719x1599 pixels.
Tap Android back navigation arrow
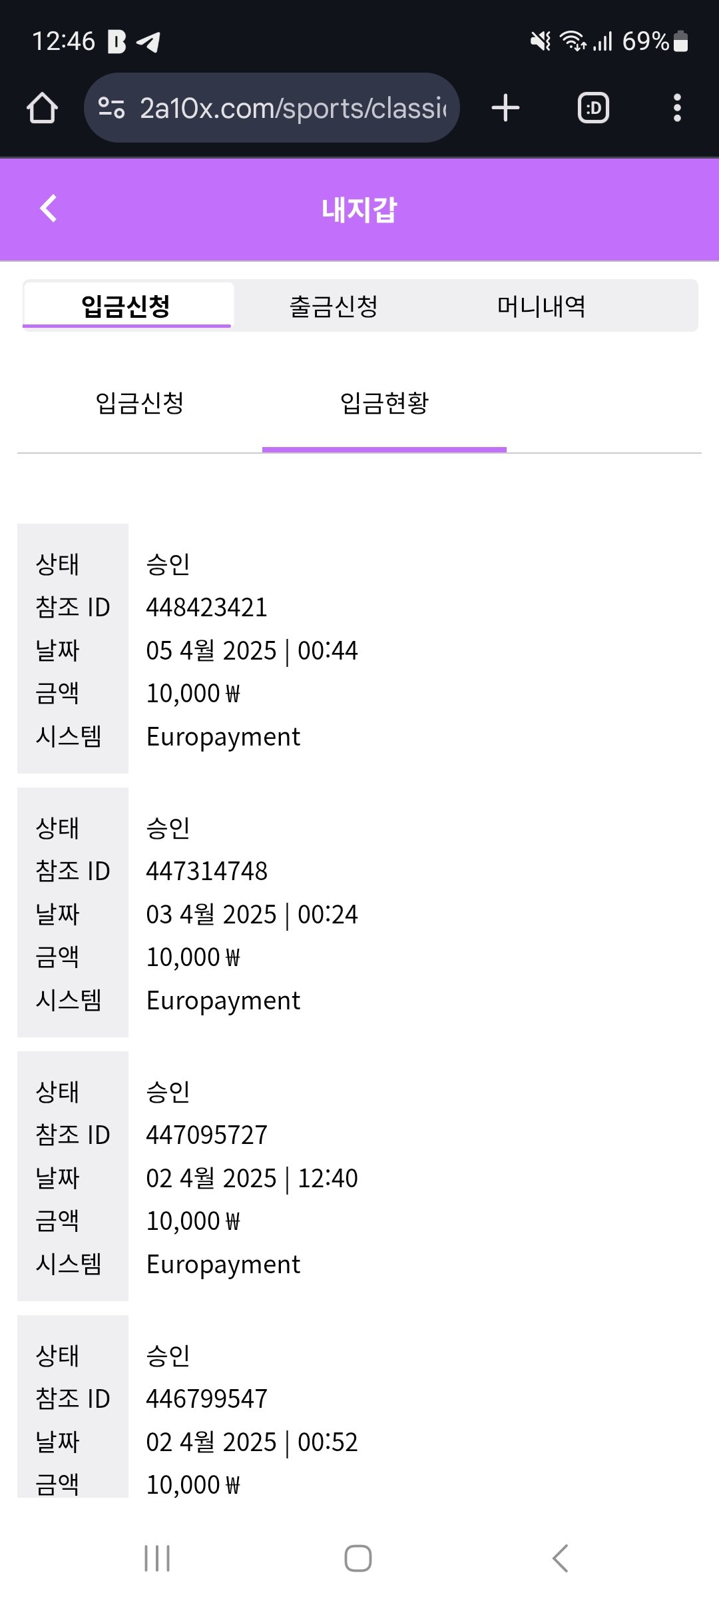tap(561, 1558)
